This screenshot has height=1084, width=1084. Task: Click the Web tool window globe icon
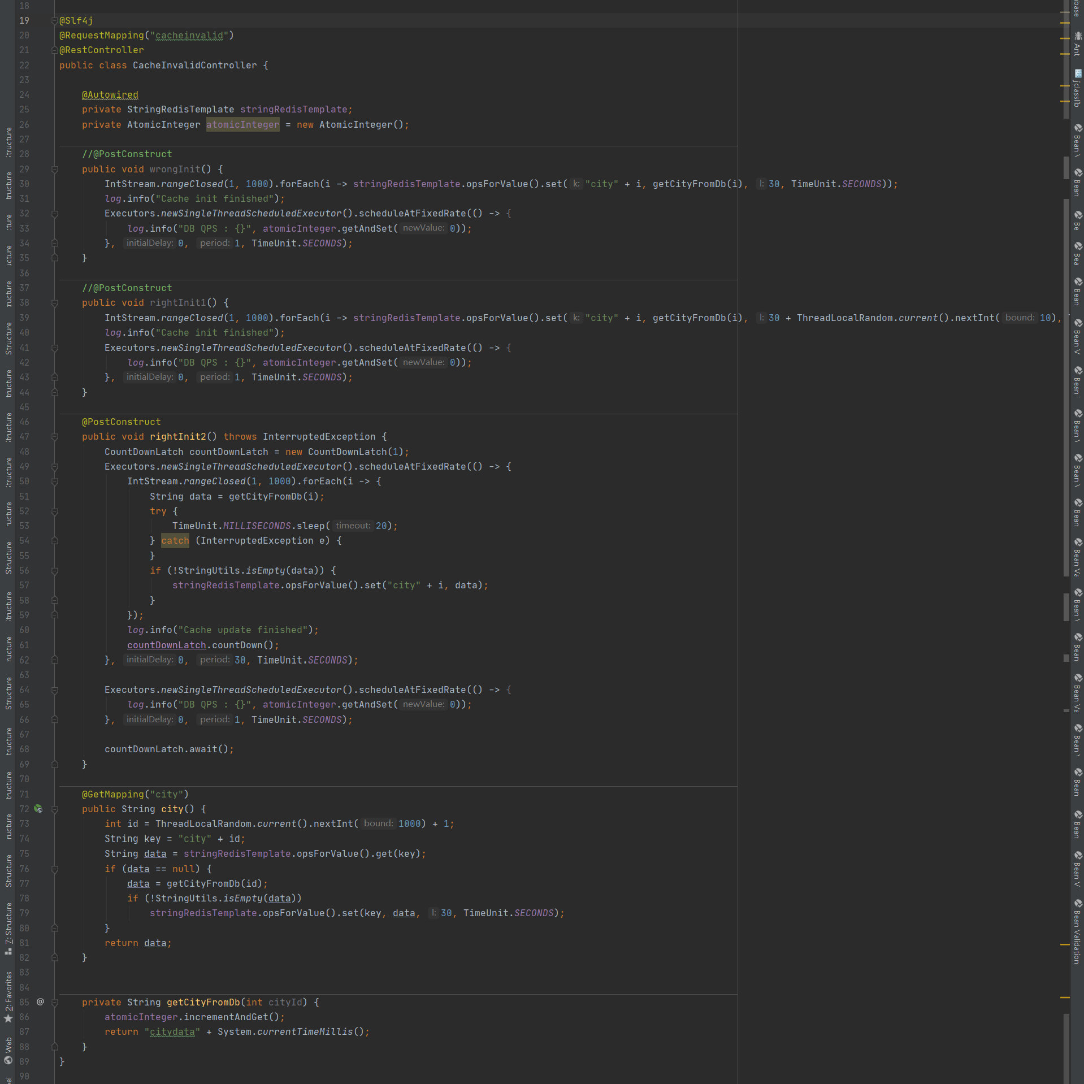[8, 1060]
